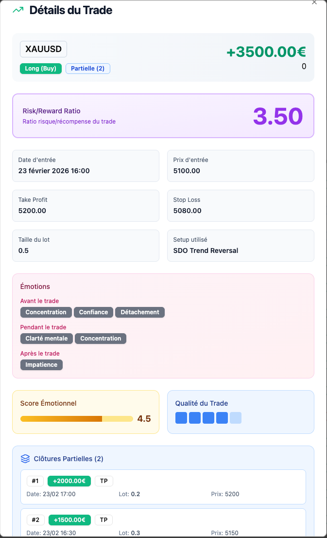Click the #2 partial closure badge
This screenshot has height=538, width=327.
(35, 520)
